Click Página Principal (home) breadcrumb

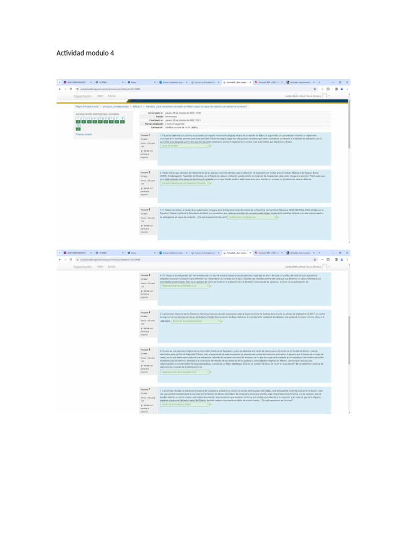pos(87,107)
